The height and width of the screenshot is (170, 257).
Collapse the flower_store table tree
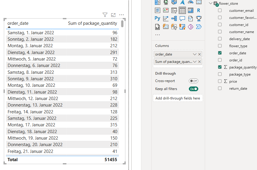pyautogui.click(x=211, y=4)
